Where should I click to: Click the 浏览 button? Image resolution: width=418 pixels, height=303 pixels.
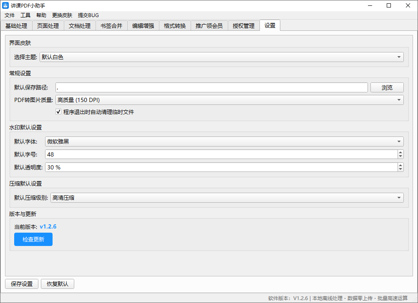click(x=387, y=87)
